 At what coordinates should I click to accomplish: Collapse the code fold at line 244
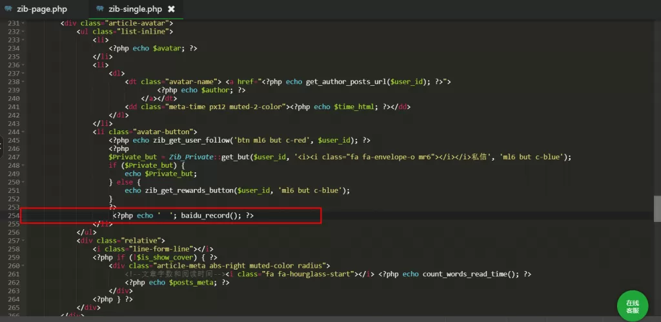(23, 132)
